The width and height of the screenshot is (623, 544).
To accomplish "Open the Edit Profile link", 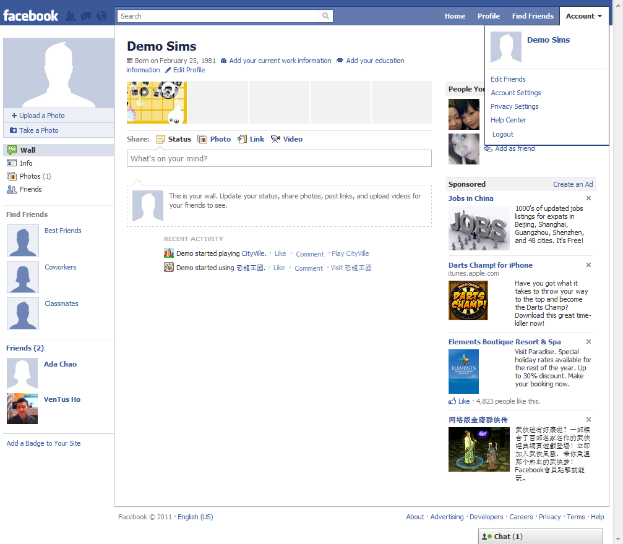I will pyautogui.click(x=189, y=70).
